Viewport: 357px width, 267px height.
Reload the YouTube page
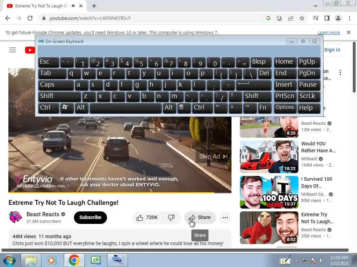(30, 18)
